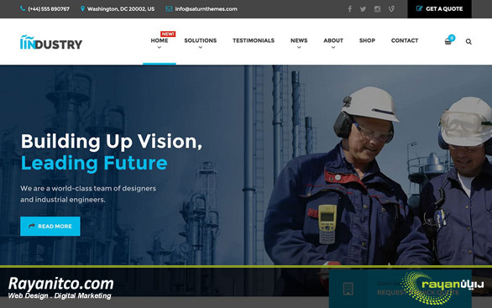Go to the Testimonials page
Viewport: 492px width, 308px height.
(254, 40)
